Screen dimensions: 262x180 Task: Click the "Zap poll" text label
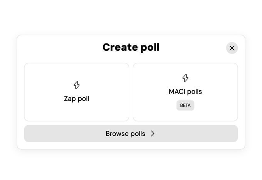[x=76, y=99]
